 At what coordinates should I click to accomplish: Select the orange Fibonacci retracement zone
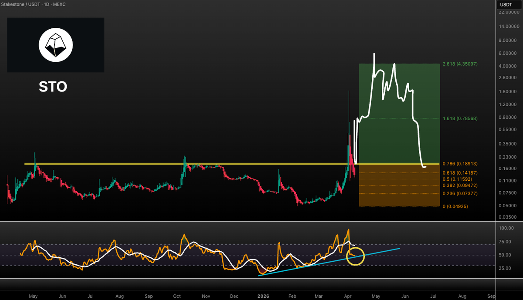click(399, 185)
